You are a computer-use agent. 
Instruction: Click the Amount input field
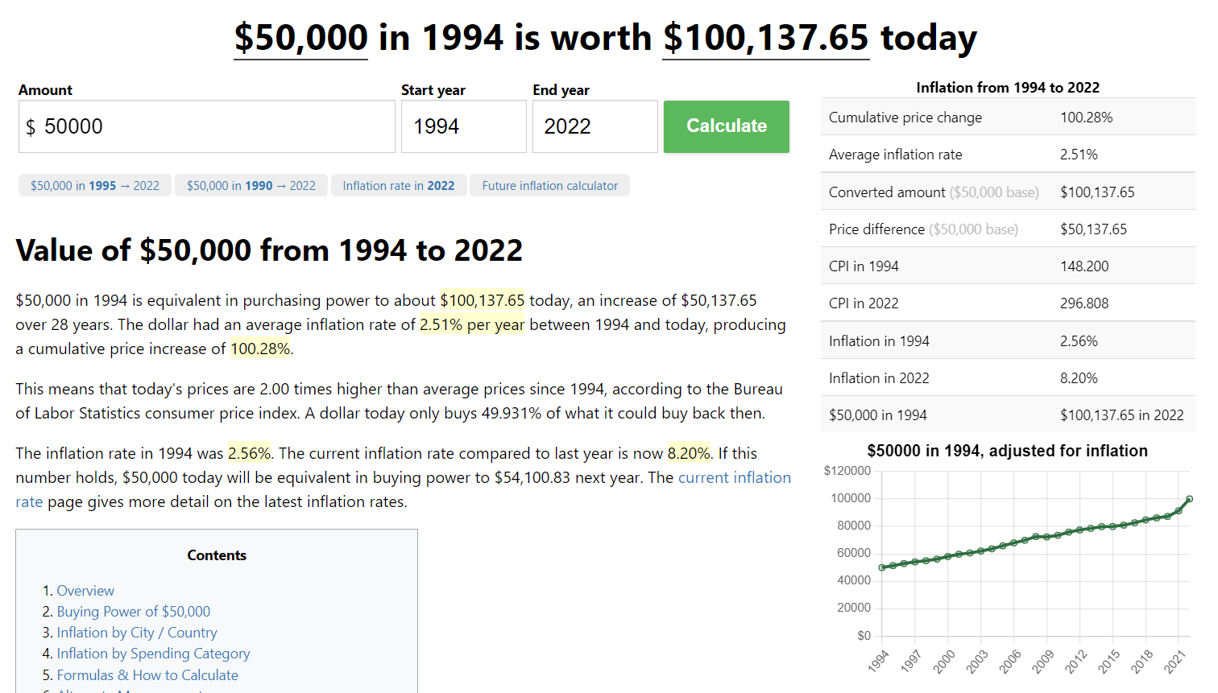[207, 126]
